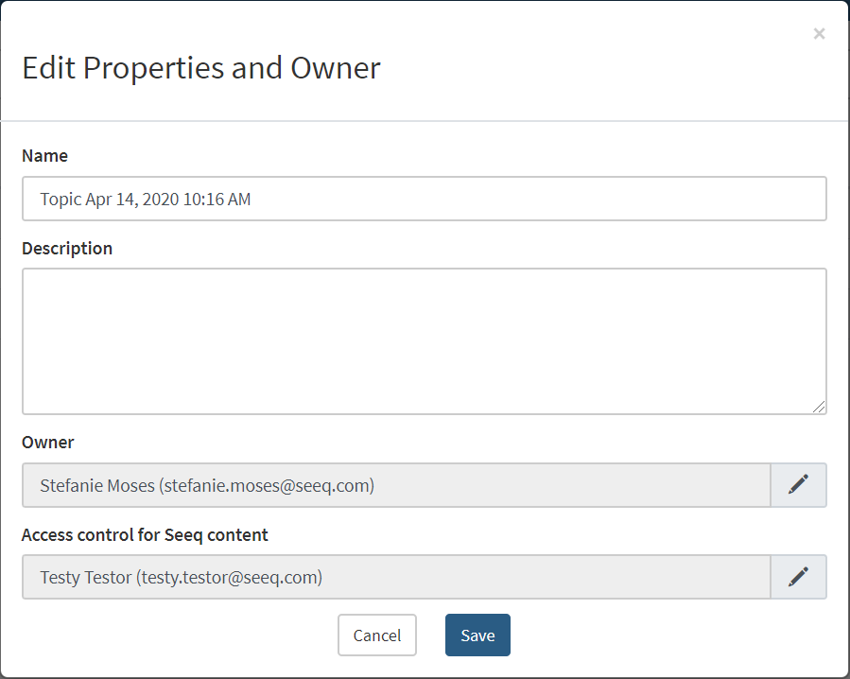This screenshot has height=679, width=850.
Task: Click the testy.testor@seeq.com email text
Action: coord(230,578)
